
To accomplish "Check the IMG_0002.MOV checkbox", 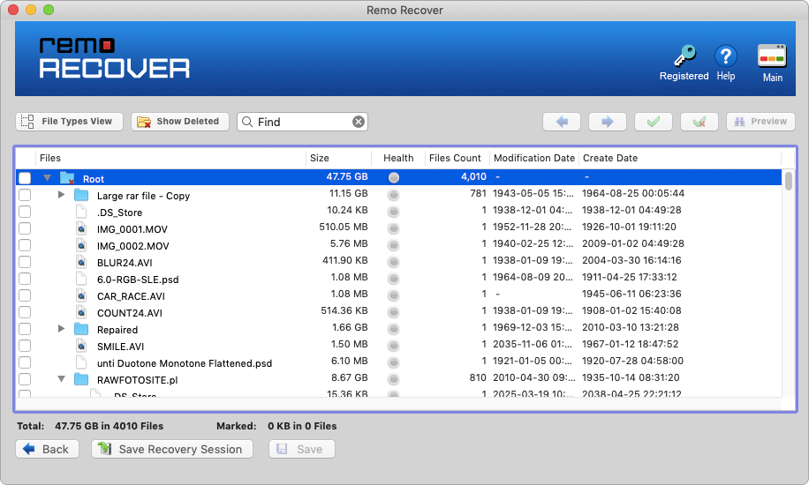I will (x=24, y=245).
